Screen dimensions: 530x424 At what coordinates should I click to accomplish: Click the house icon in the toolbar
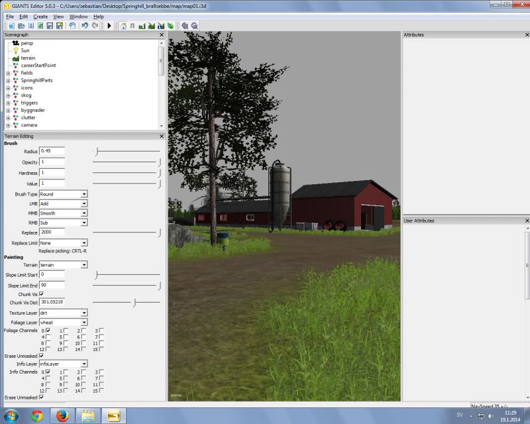pos(123,26)
